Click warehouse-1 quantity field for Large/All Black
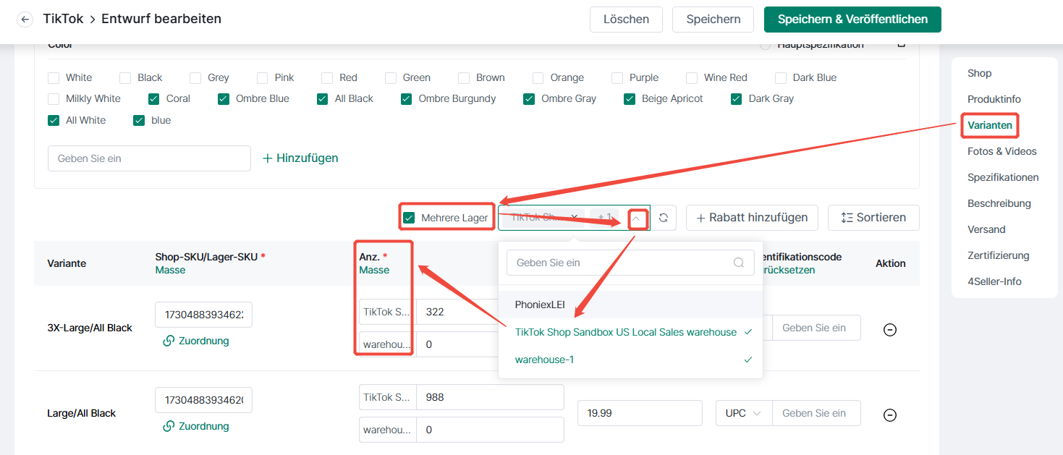The height and width of the screenshot is (455, 1063). 490,430
